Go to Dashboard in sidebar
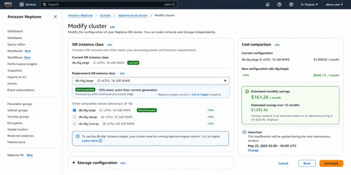 [x=15, y=31]
